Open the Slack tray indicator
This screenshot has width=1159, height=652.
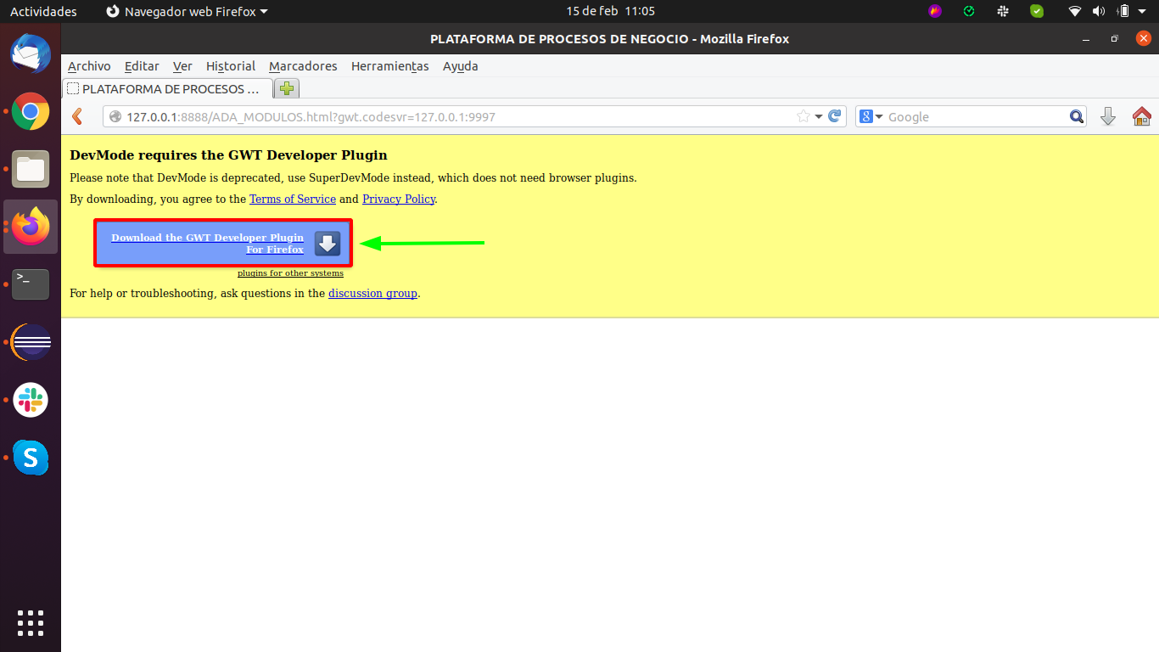1003,11
